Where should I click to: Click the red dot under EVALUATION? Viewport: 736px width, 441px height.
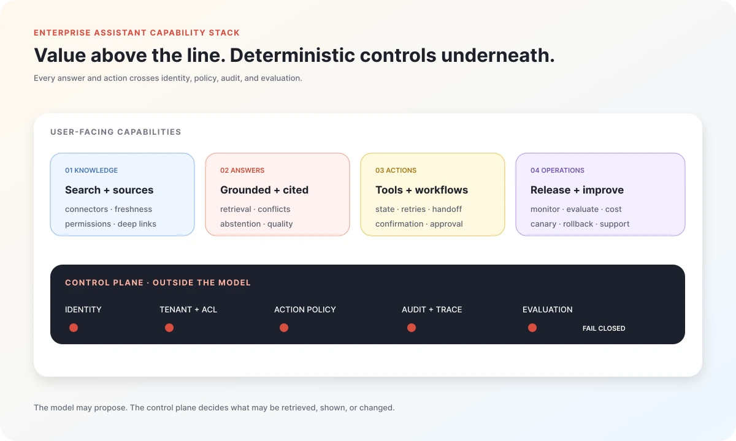click(532, 328)
